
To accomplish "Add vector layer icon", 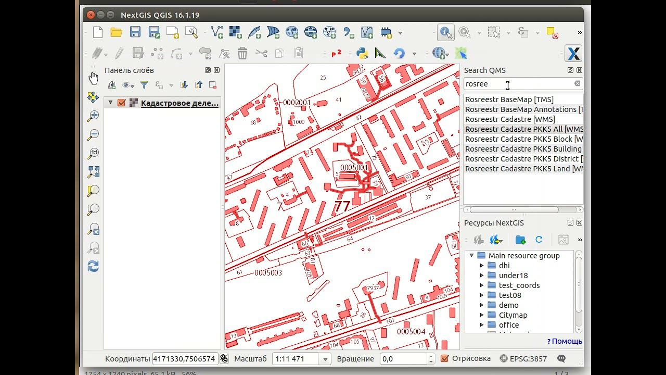I will coord(217,32).
